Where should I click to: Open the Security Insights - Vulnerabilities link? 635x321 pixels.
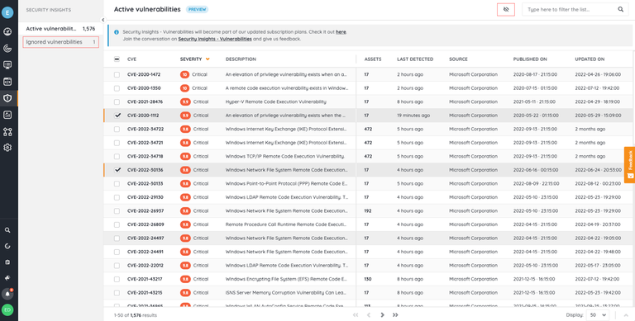(215, 40)
